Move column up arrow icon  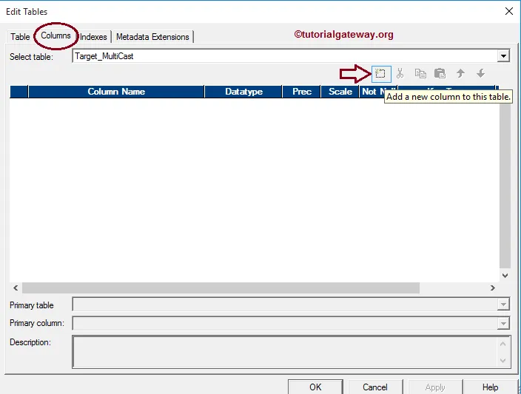(460, 73)
